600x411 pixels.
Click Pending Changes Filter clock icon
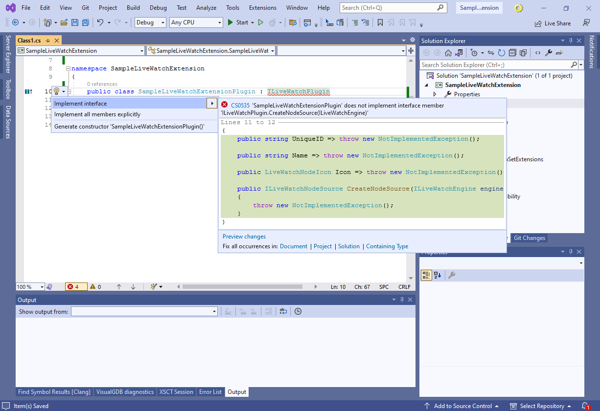(474, 53)
